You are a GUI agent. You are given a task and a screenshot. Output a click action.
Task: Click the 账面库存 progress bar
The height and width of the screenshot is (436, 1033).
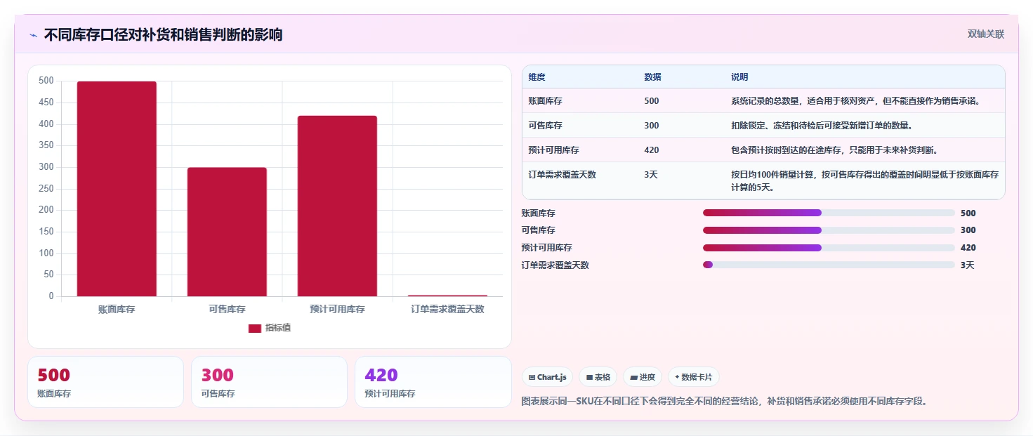pyautogui.click(x=829, y=213)
